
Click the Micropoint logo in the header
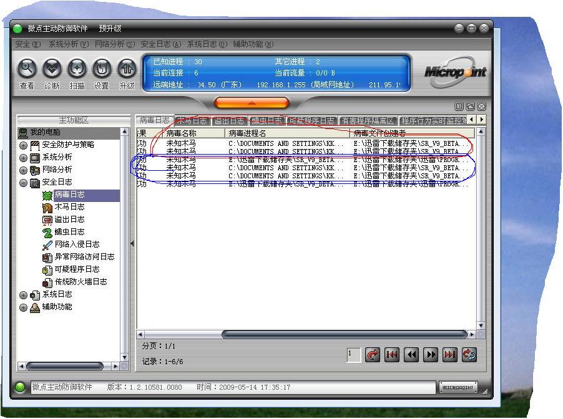(455, 72)
